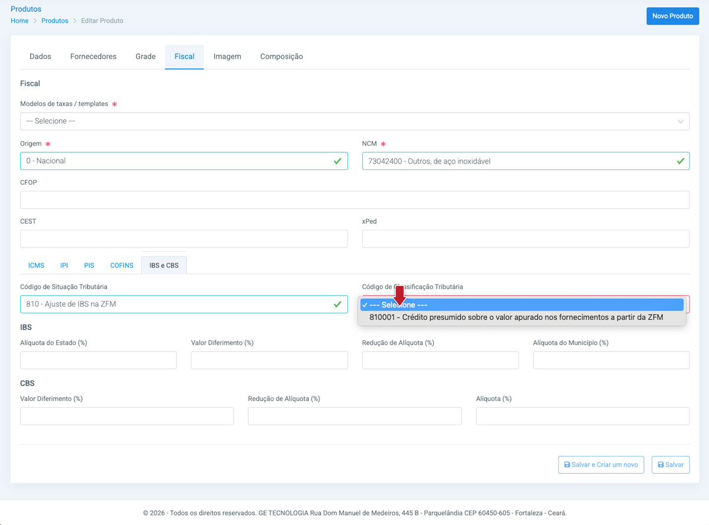Go to the Produtos breadcrumb link
The height and width of the screenshot is (525, 709).
tap(54, 21)
